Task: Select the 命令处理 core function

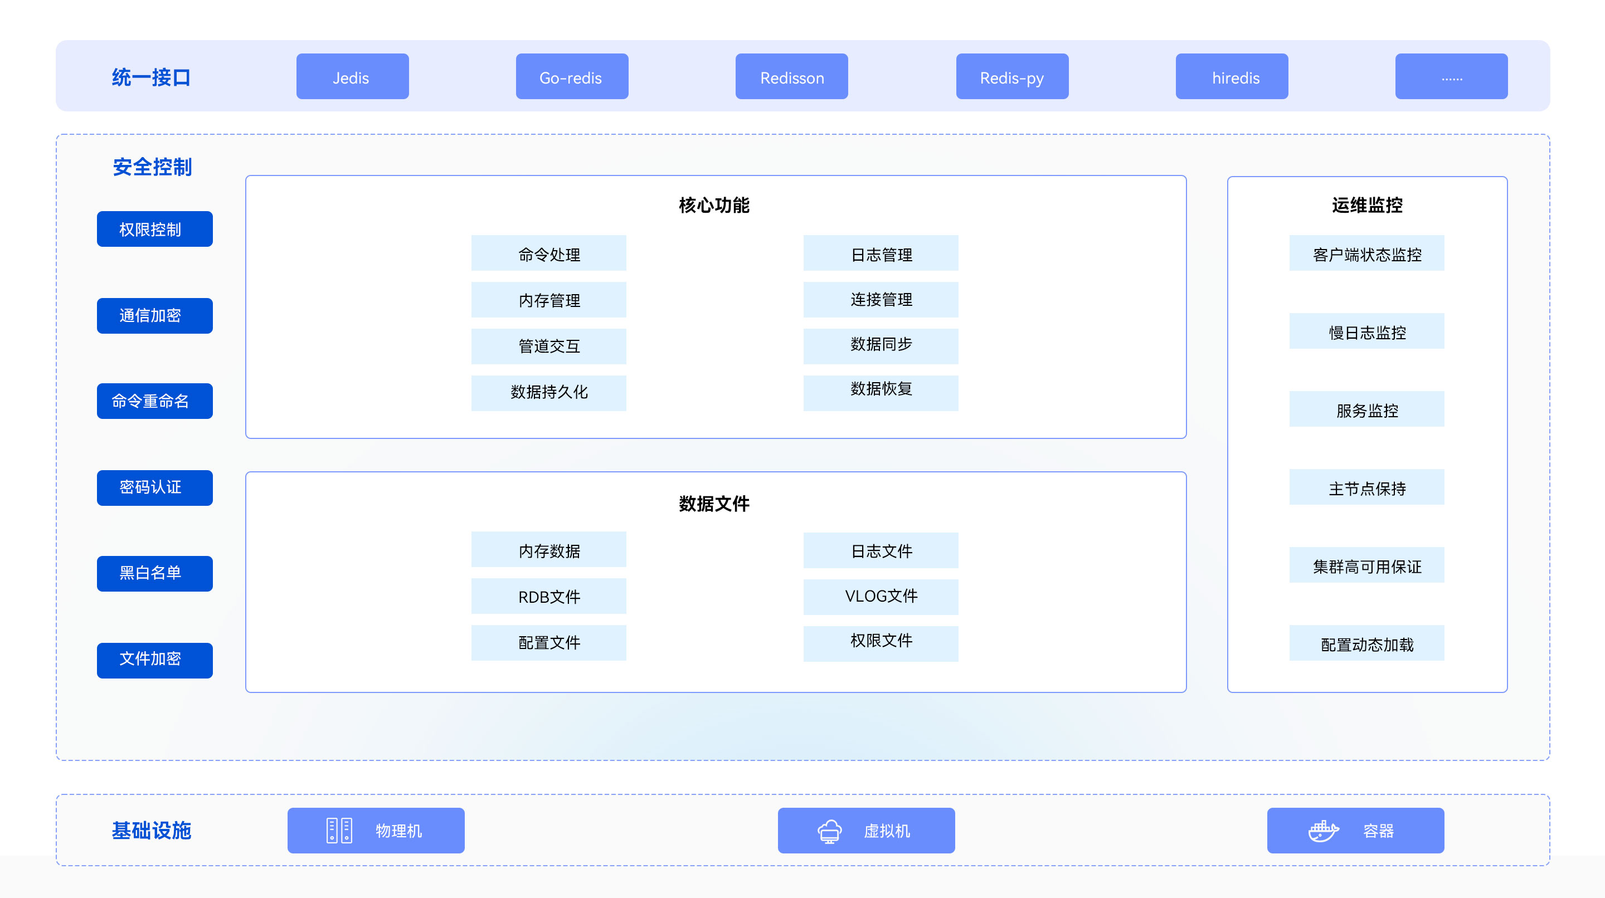Action: (x=548, y=253)
